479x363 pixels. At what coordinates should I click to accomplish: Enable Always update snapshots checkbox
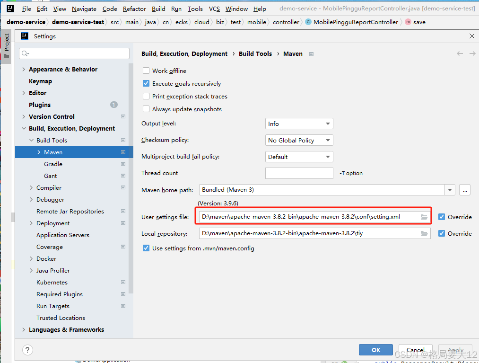(146, 109)
